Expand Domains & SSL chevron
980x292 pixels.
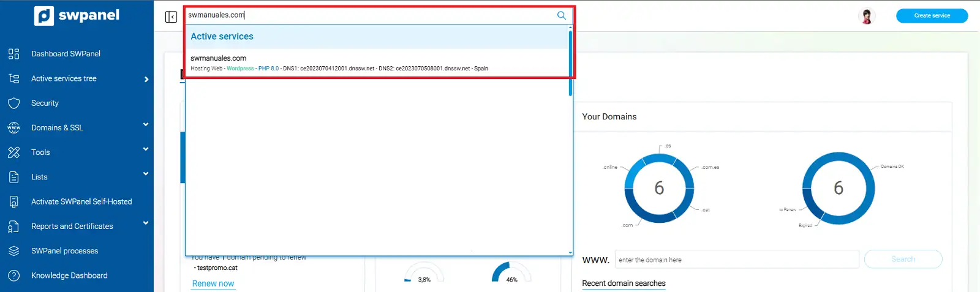146,124
